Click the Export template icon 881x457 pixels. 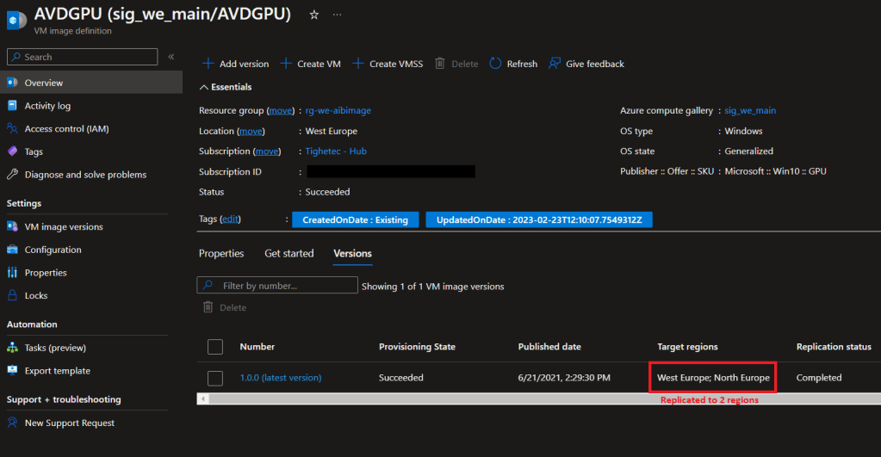click(12, 371)
